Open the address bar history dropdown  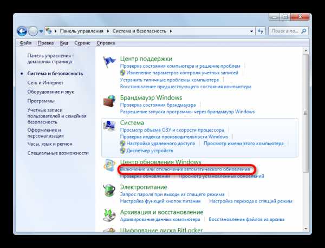click(x=251, y=31)
